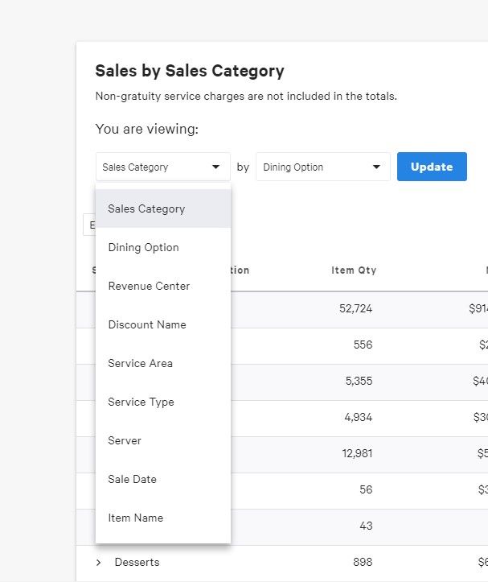Sort by the Item Qty column header

coord(353,270)
